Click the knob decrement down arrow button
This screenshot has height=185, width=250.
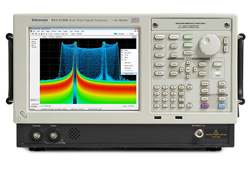(x=225, y=48)
